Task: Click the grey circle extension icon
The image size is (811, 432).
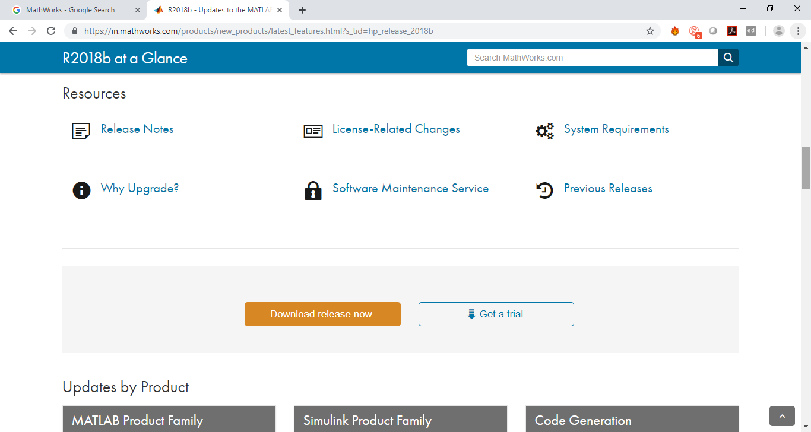Action: (713, 31)
